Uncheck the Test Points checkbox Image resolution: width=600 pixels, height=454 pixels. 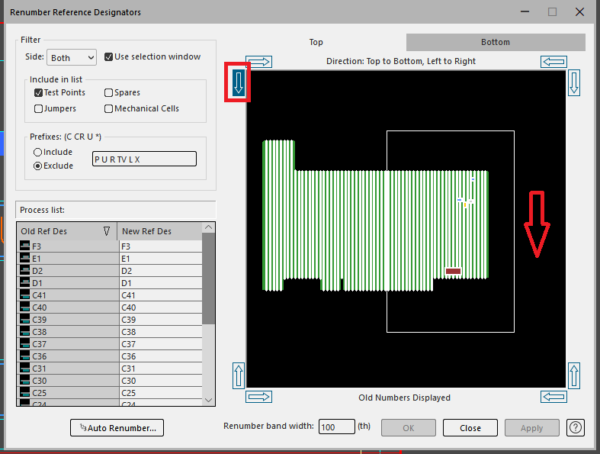coord(38,92)
